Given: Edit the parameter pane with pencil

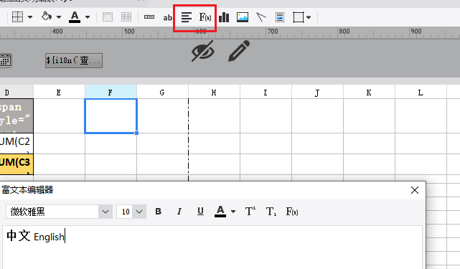Looking at the screenshot, I should click(x=239, y=51).
